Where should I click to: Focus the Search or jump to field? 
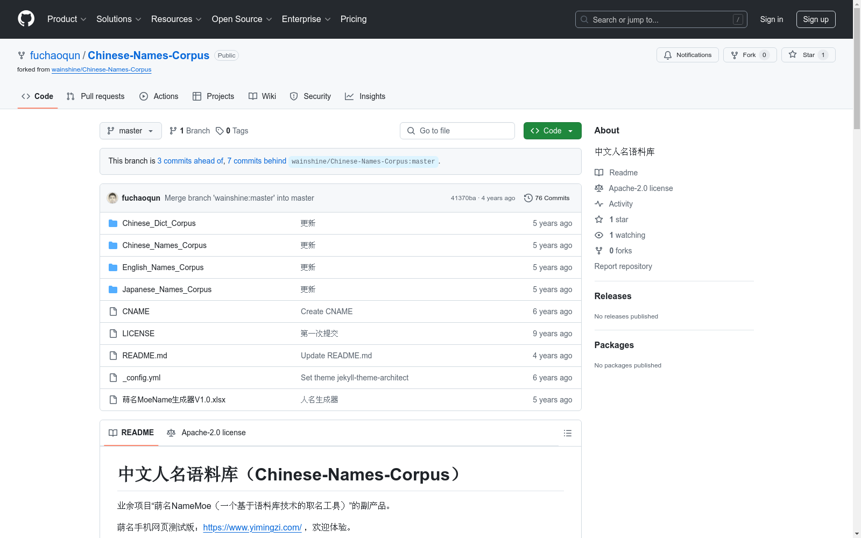click(661, 19)
